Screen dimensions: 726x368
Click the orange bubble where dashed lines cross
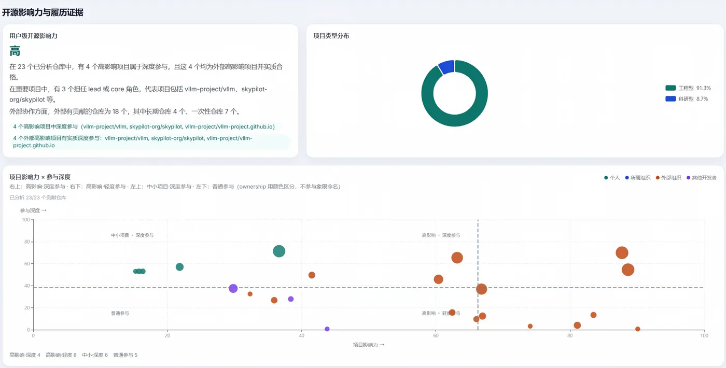(481, 289)
